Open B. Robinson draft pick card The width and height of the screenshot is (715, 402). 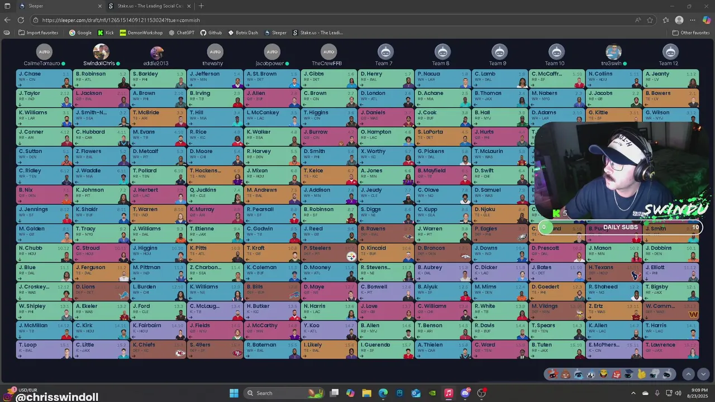[x=101, y=78]
